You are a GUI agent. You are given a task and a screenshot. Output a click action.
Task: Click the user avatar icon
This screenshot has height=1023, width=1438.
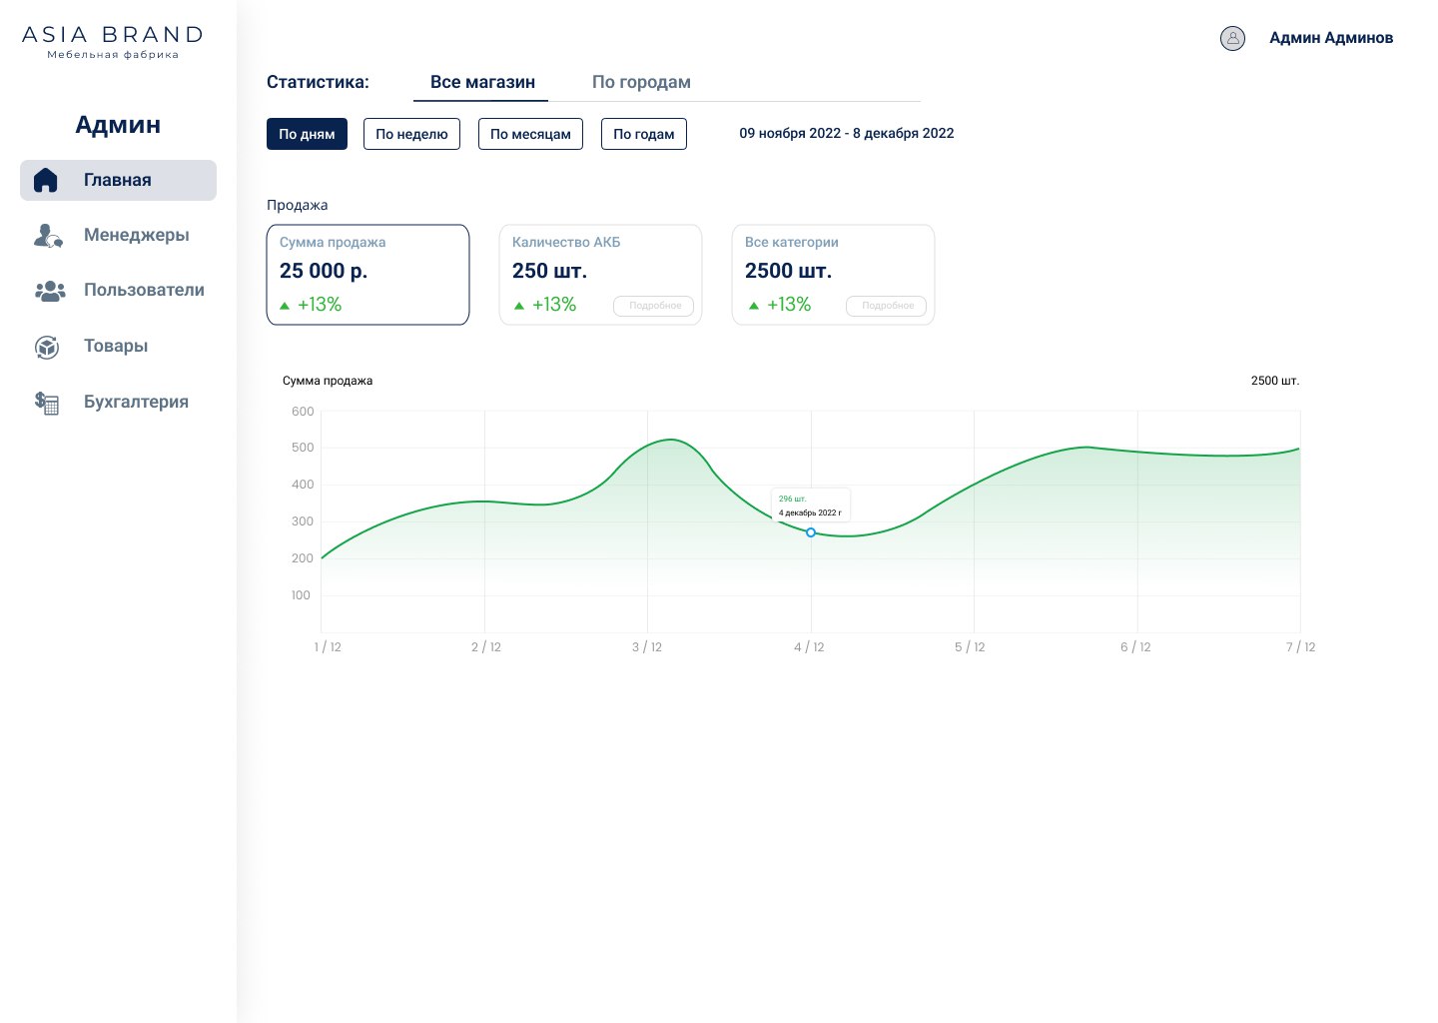click(x=1233, y=38)
